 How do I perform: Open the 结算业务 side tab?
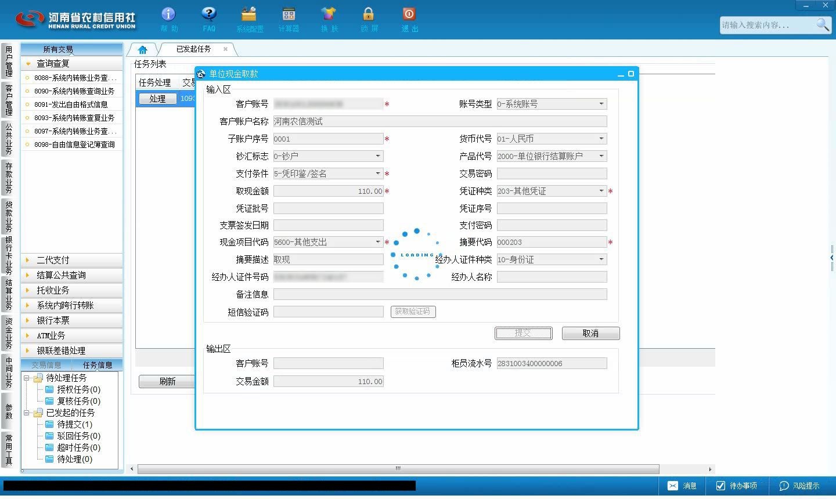pos(9,295)
